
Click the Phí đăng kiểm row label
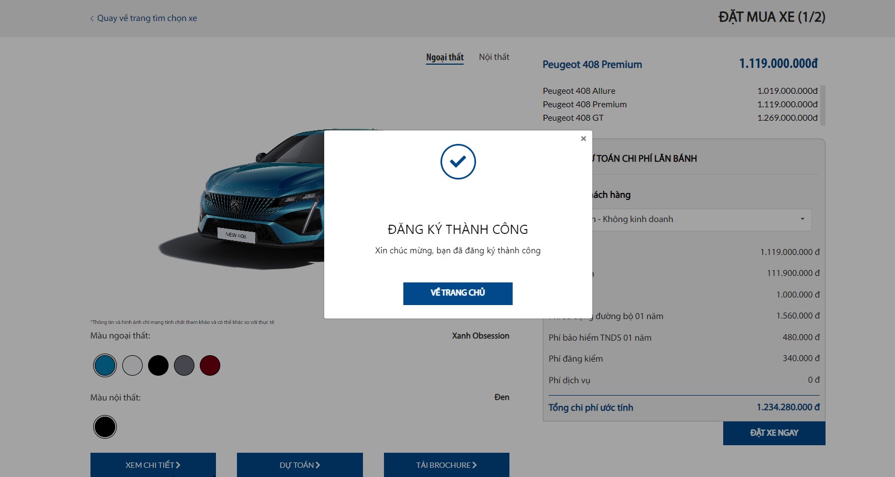[576, 359]
